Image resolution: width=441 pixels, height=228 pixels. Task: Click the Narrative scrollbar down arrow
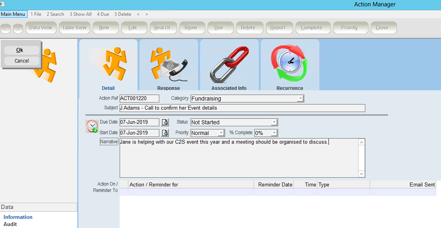tap(362, 174)
